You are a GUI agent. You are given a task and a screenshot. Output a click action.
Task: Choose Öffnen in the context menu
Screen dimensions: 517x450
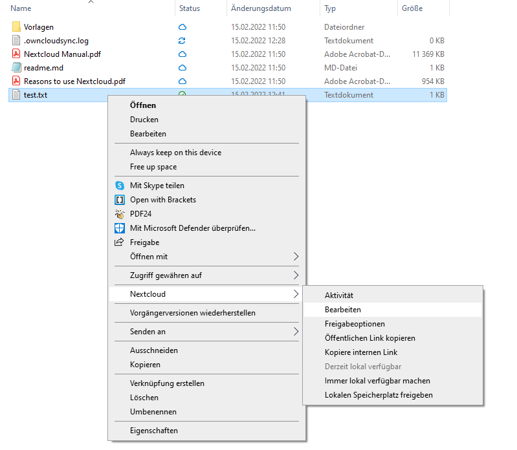206,105
